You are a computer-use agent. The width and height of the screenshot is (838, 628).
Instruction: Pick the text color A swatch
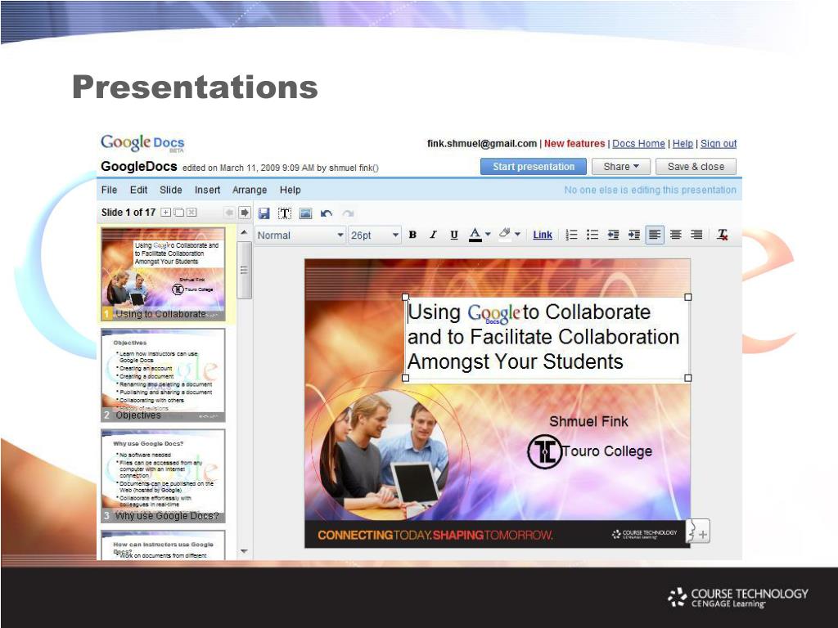pos(475,235)
